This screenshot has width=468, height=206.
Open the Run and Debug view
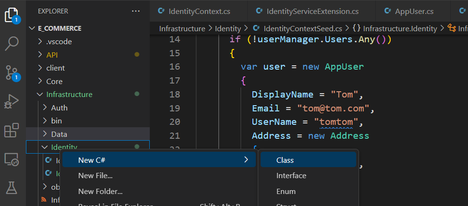12,101
